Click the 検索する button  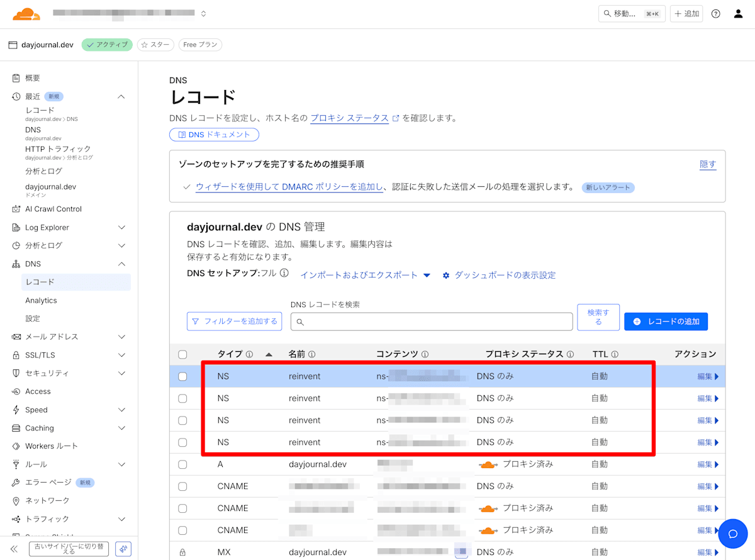[598, 317]
